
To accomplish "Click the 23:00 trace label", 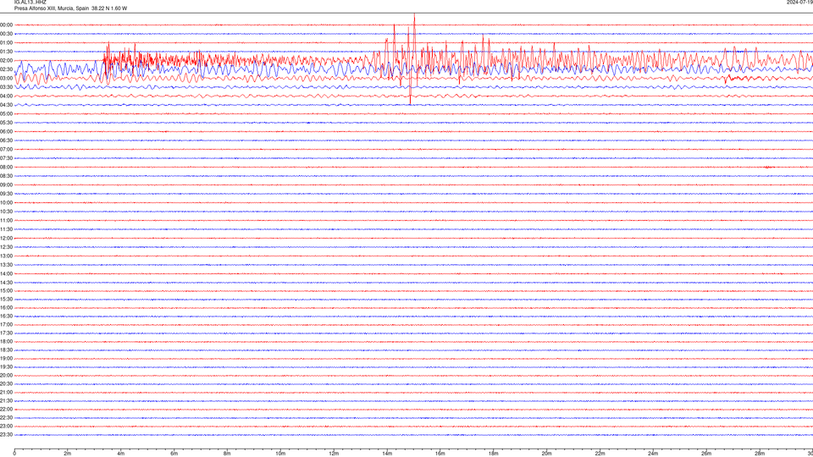I will (x=6, y=426).
